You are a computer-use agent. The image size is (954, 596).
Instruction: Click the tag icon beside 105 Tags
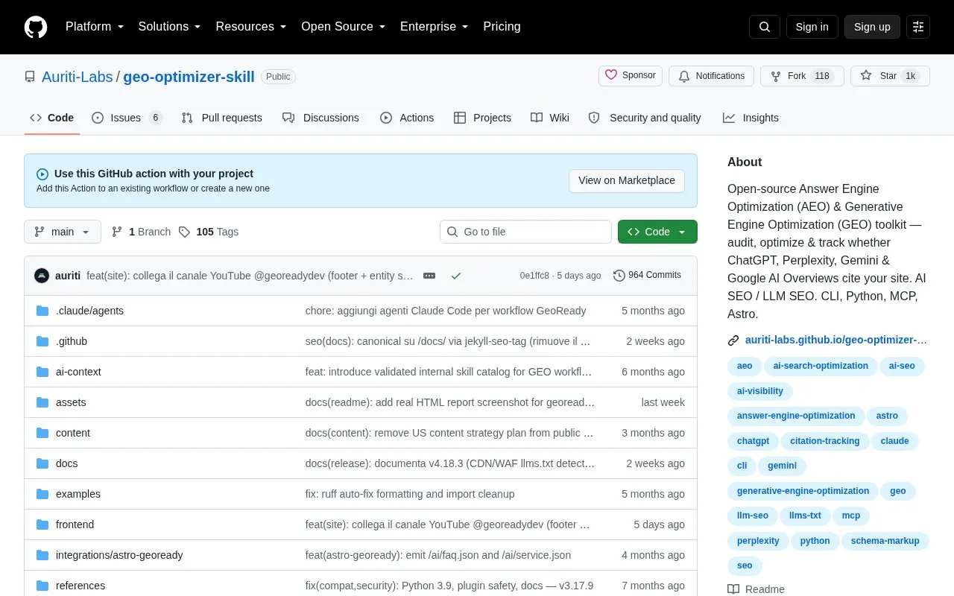[185, 232]
